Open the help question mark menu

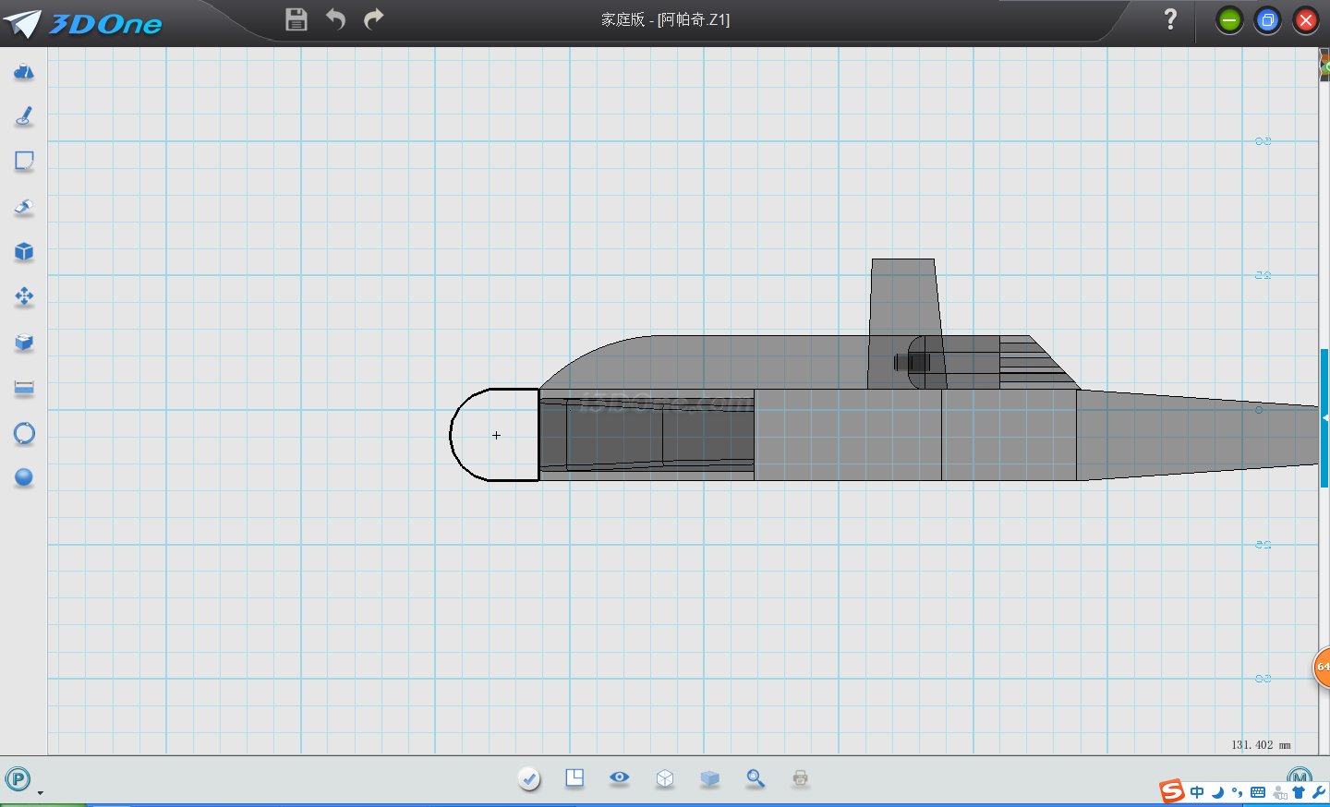click(x=1170, y=19)
